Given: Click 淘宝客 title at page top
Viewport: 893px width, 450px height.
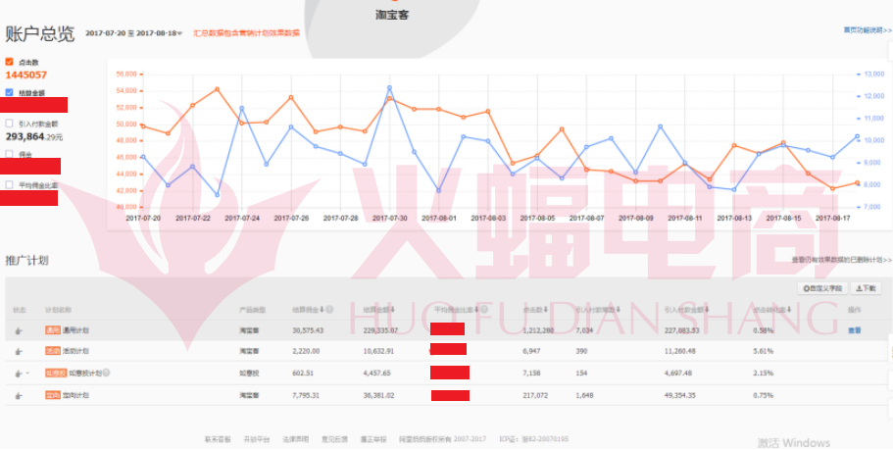Looking at the screenshot, I should point(392,16).
